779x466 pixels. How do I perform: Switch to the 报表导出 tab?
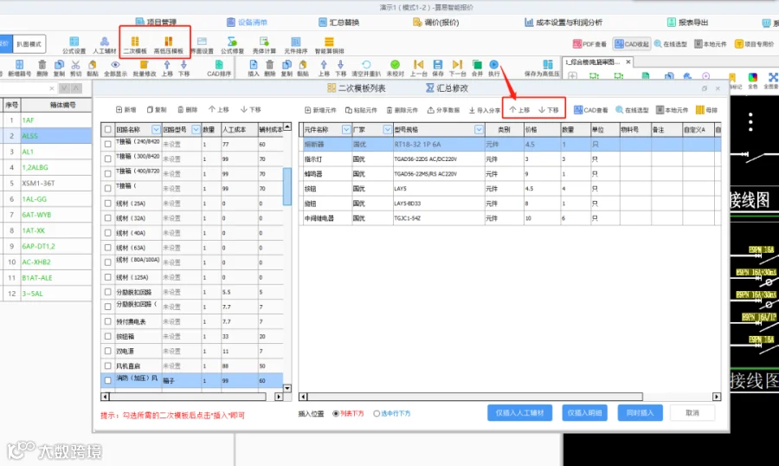687,23
